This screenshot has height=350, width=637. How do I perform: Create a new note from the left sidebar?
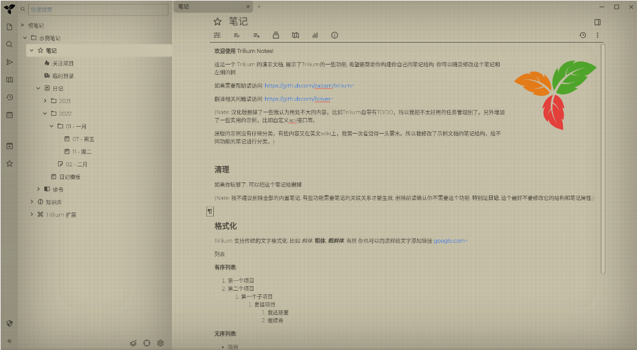coord(9,26)
